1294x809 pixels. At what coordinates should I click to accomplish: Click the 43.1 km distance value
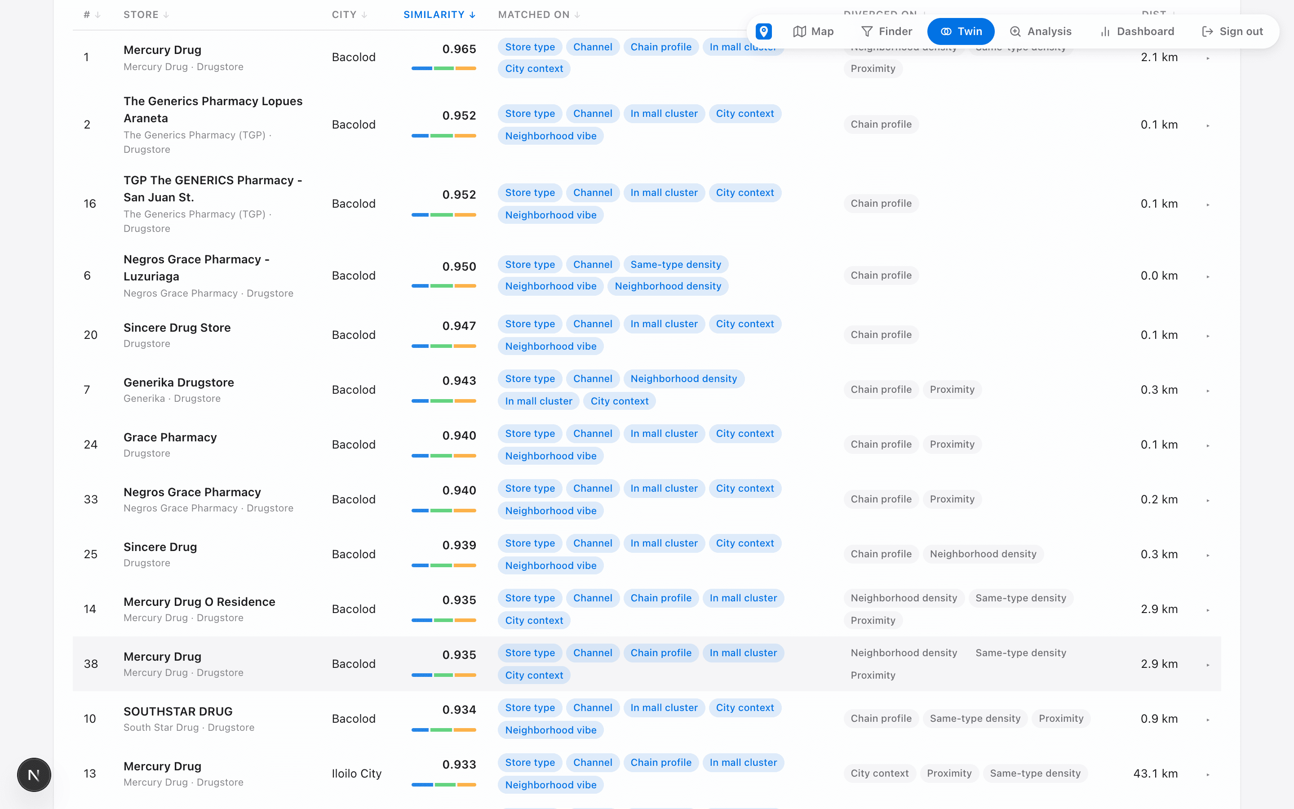[x=1156, y=773]
